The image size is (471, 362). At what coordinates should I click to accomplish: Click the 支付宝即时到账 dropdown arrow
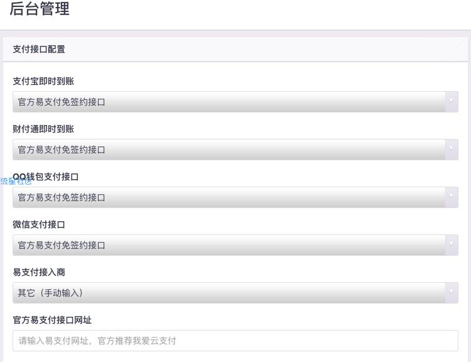pyautogui.click(x=450, y=101)
